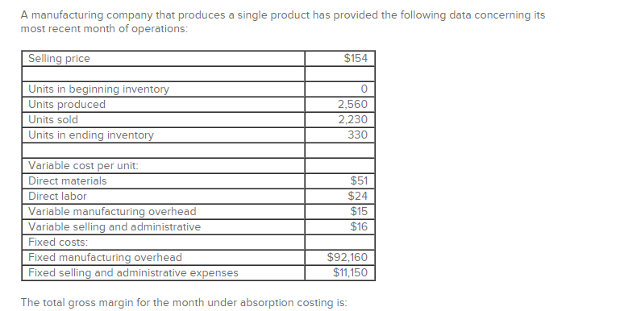Select the $24 direct labor value

point(358,196)
